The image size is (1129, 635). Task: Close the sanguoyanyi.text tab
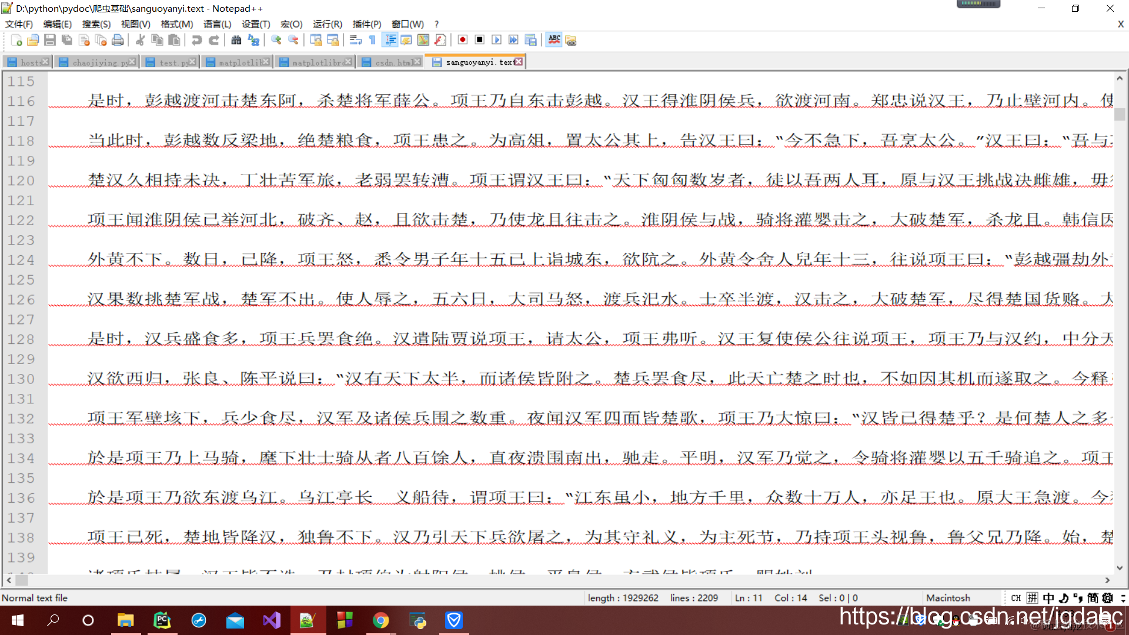[x=519, y=62]
